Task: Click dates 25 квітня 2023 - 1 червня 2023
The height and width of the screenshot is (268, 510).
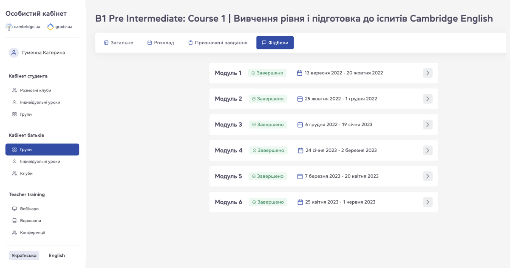Action: click(x=340, y=202)
